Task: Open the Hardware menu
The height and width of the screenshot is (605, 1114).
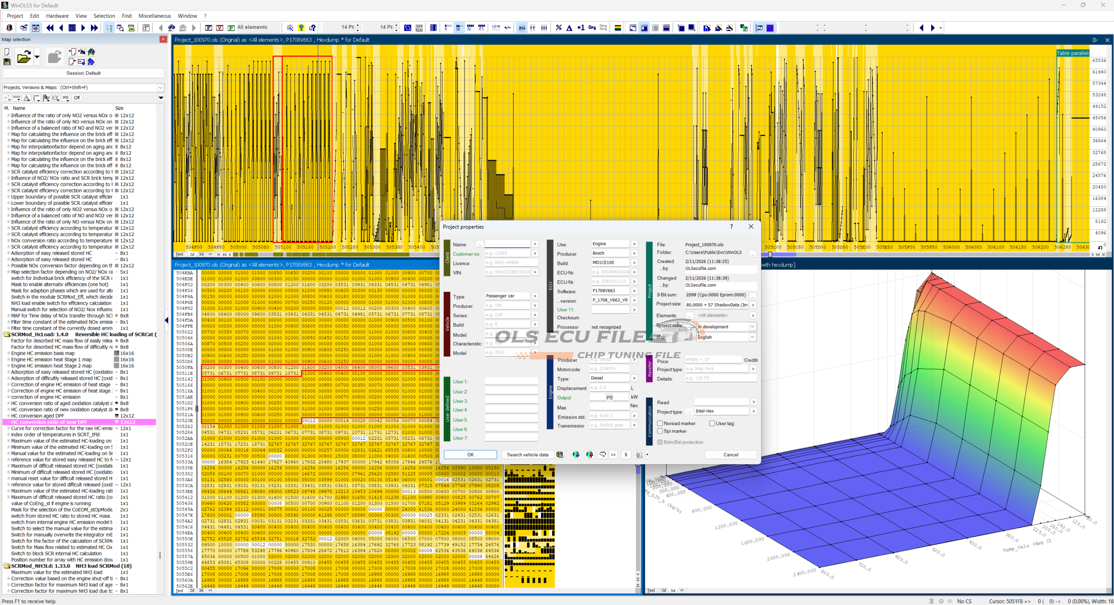Action: point(57,16)
